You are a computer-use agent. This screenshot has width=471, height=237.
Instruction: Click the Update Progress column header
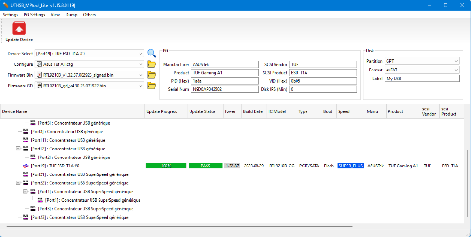point(162,111)
